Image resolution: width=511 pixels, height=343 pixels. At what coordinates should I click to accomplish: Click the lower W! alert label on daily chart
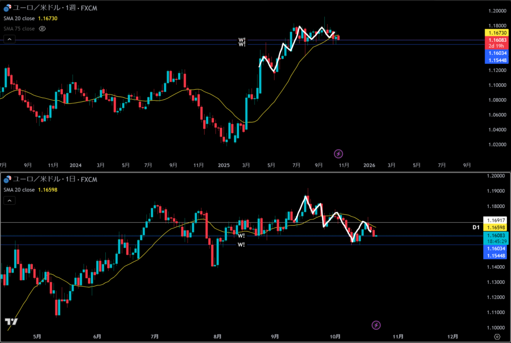241,245
